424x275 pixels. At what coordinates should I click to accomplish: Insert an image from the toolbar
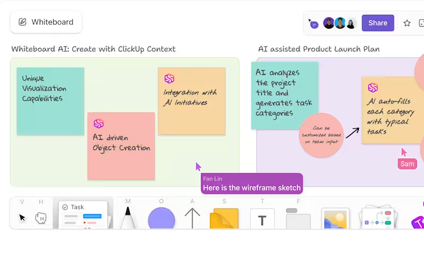tap(335, 219)
